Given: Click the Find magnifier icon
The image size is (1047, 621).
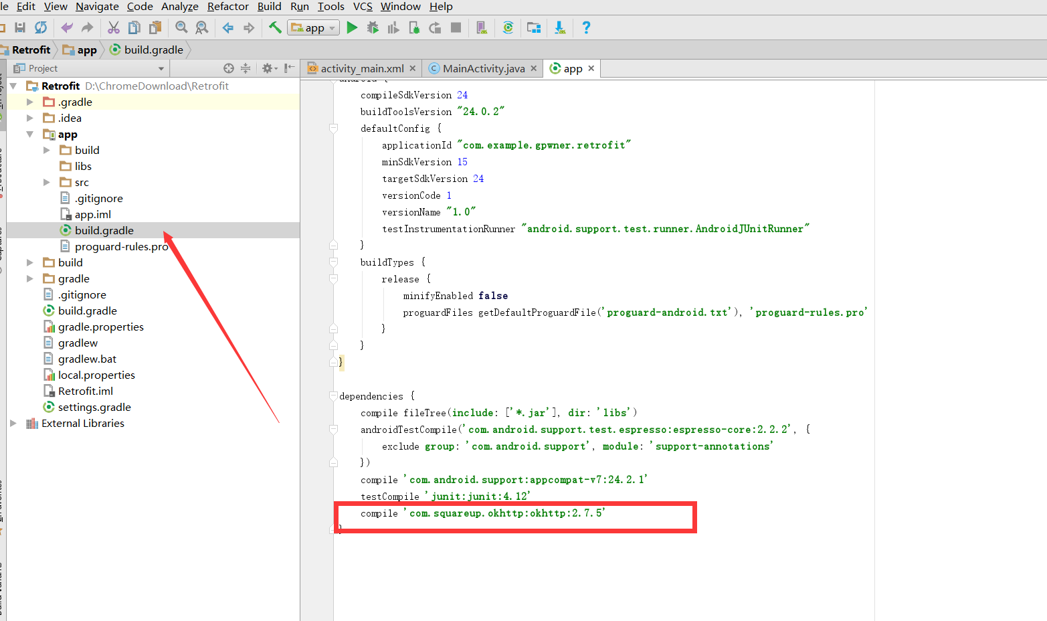Looking at the screenshot, I should coord(181,27).
